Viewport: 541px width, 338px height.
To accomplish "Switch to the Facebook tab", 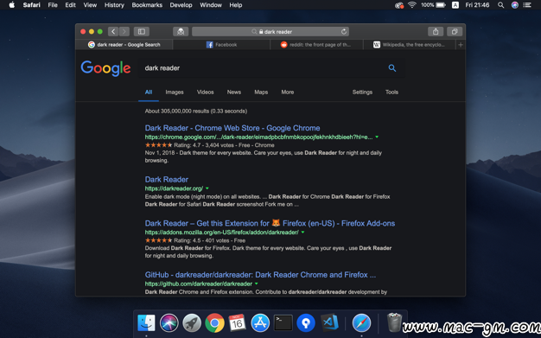I will (x=221, y=45).
